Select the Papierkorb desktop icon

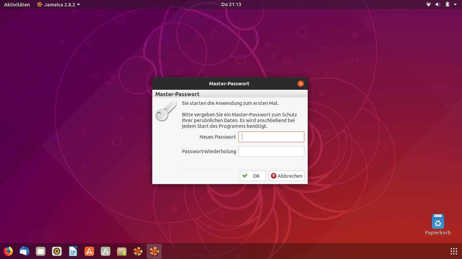(x=438, y=224)
